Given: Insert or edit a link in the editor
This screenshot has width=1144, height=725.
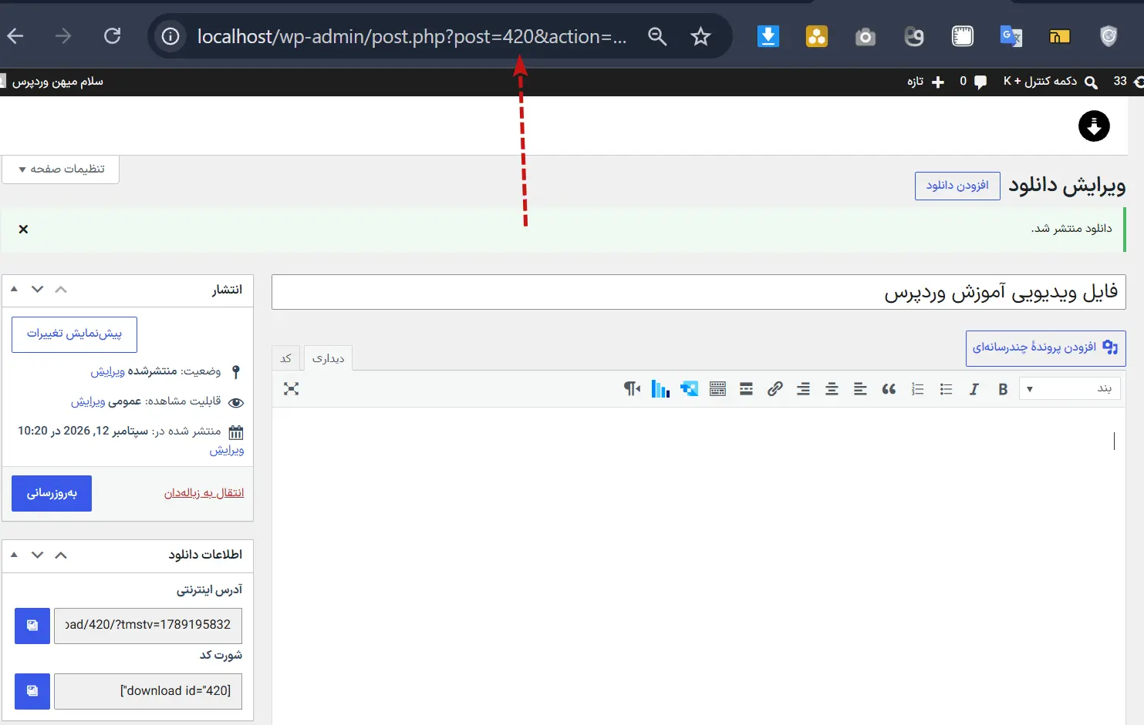Looking at the screenshot, I should [x=774, y=389].
